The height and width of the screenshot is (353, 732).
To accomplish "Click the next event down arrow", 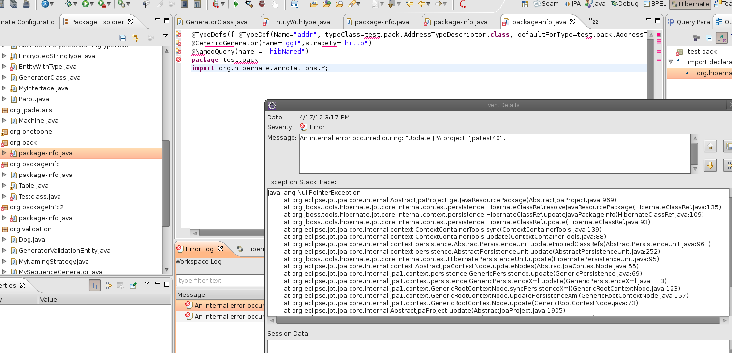I will click(710, 165).
